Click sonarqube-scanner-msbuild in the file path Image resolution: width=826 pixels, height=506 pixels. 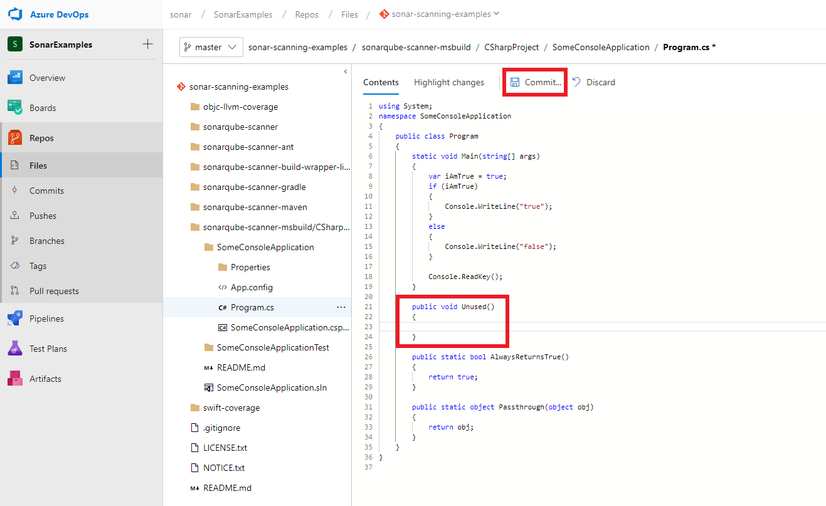[415, 47]
